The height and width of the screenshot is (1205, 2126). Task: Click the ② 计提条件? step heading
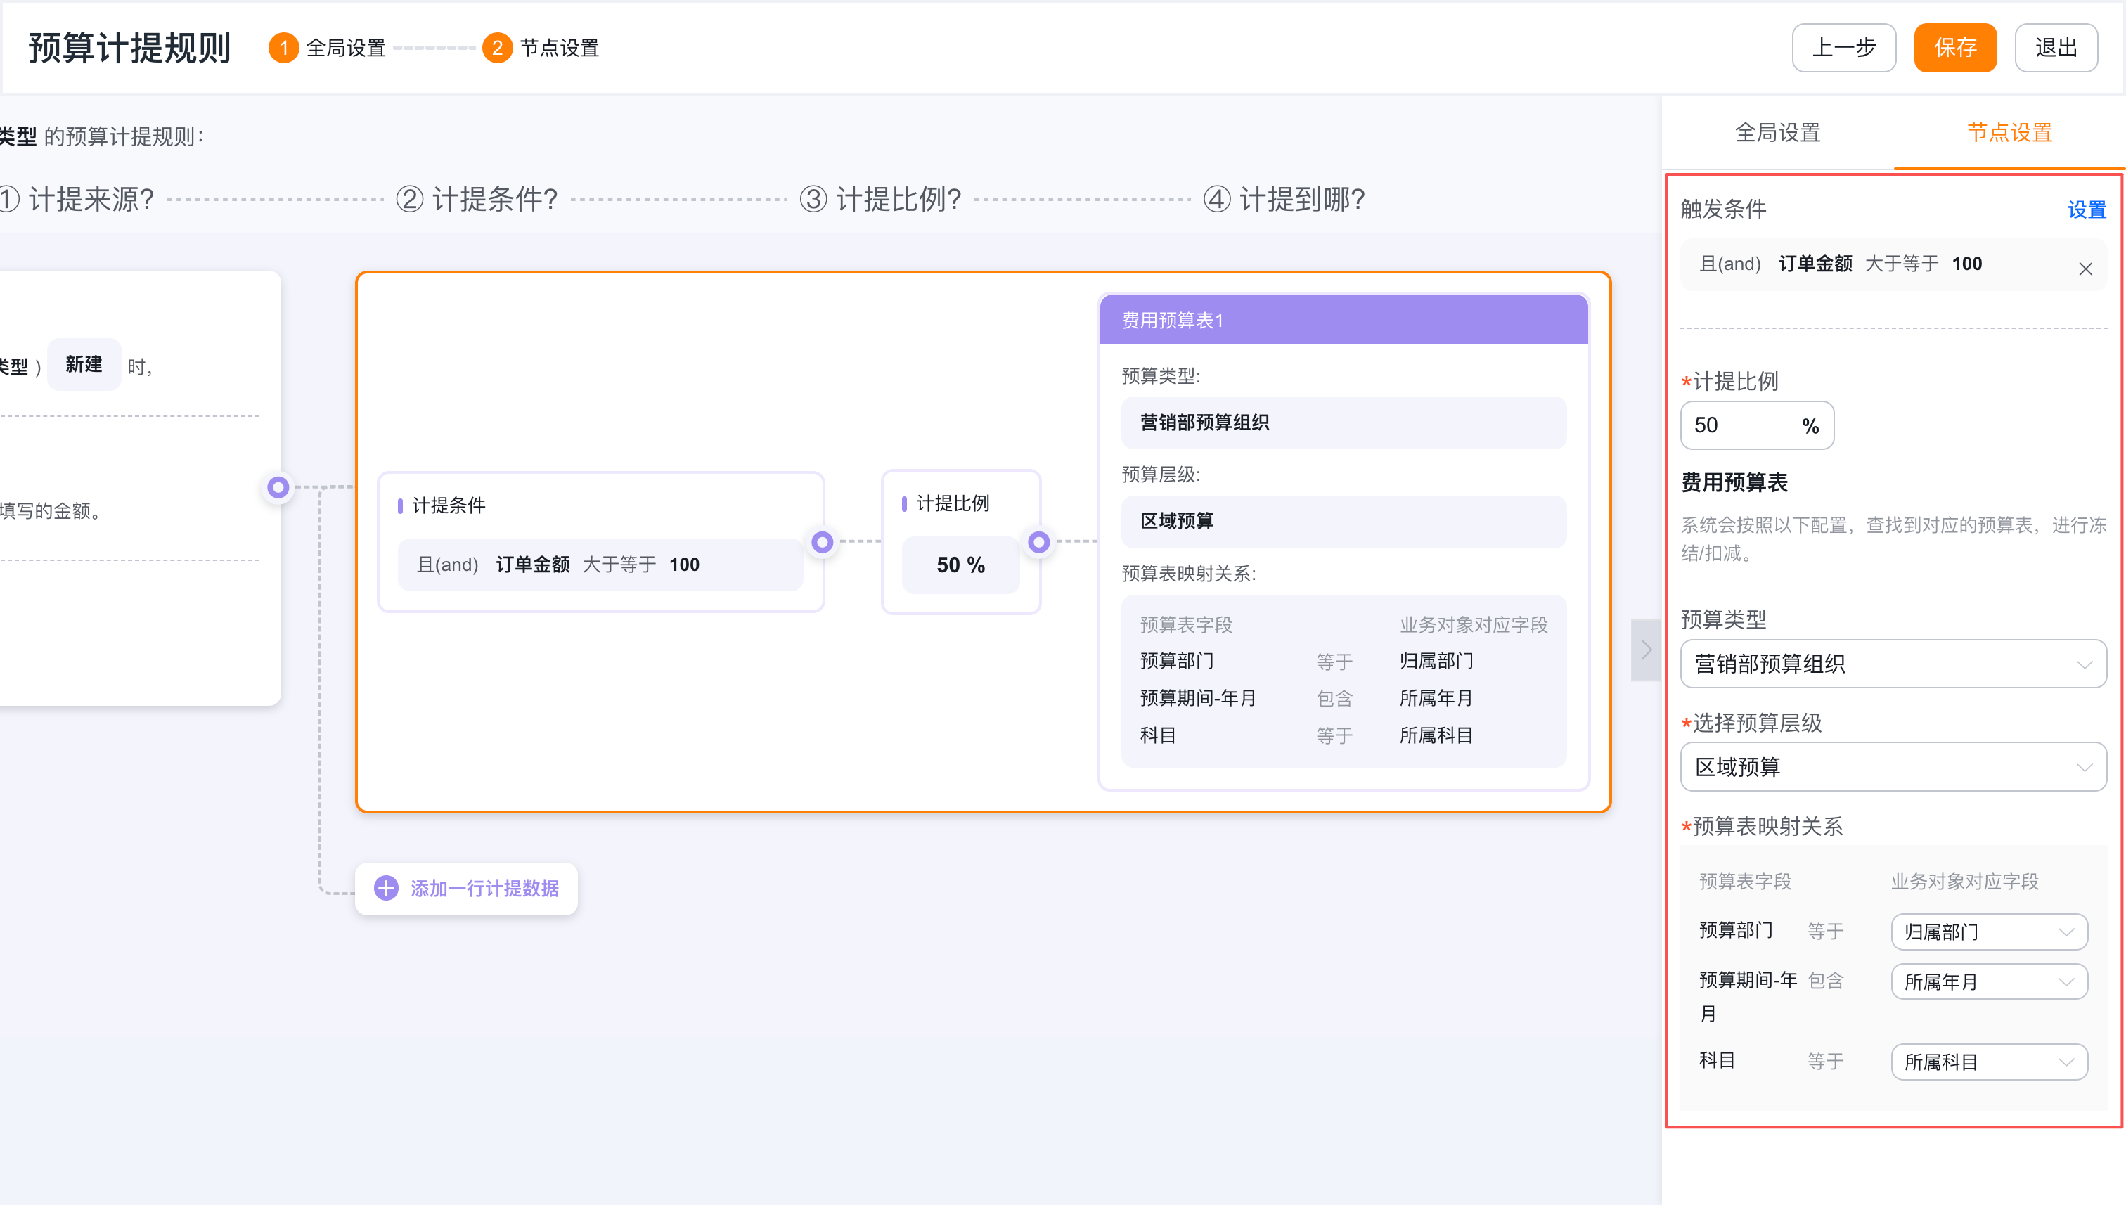pyautogui.click(x=477, y=200)
